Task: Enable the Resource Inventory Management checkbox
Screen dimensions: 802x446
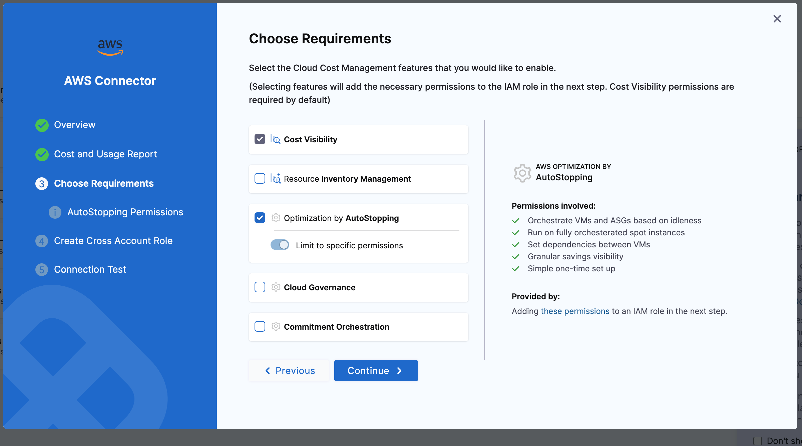Action: (260, 178)
